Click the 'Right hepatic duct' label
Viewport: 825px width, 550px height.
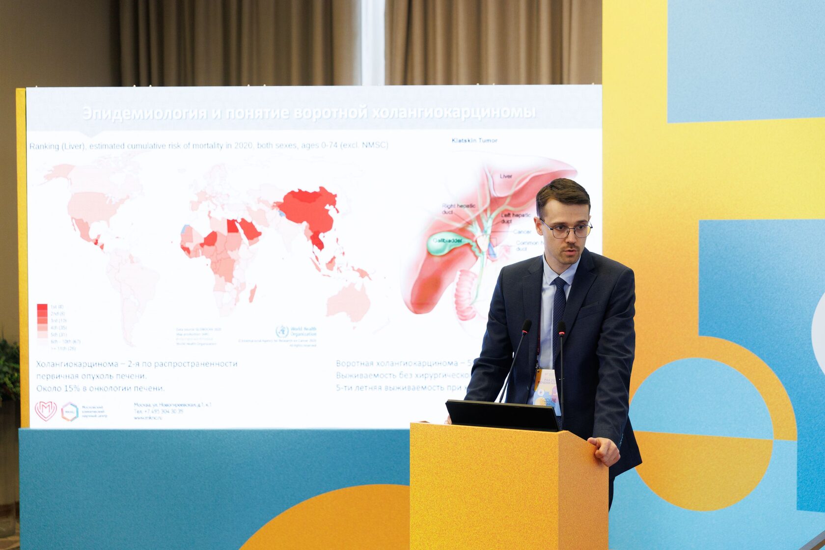tap(458, 209)
